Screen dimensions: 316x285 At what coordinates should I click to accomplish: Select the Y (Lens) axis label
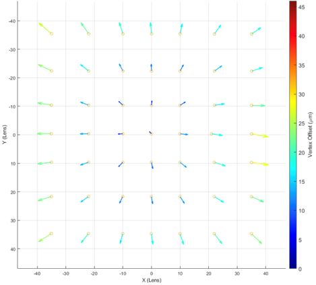pos(5,135)
